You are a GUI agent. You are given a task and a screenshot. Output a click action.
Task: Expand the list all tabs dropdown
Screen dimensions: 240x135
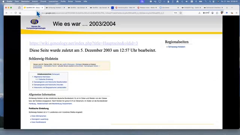pyautogui.click(x=232, y=7)
